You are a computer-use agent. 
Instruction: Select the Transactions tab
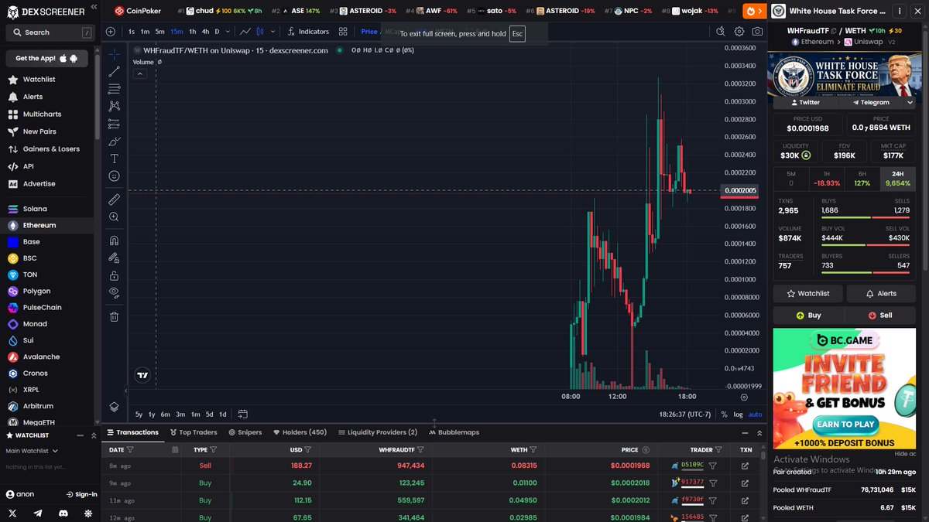pyautogui.click(x=132, y=432)
